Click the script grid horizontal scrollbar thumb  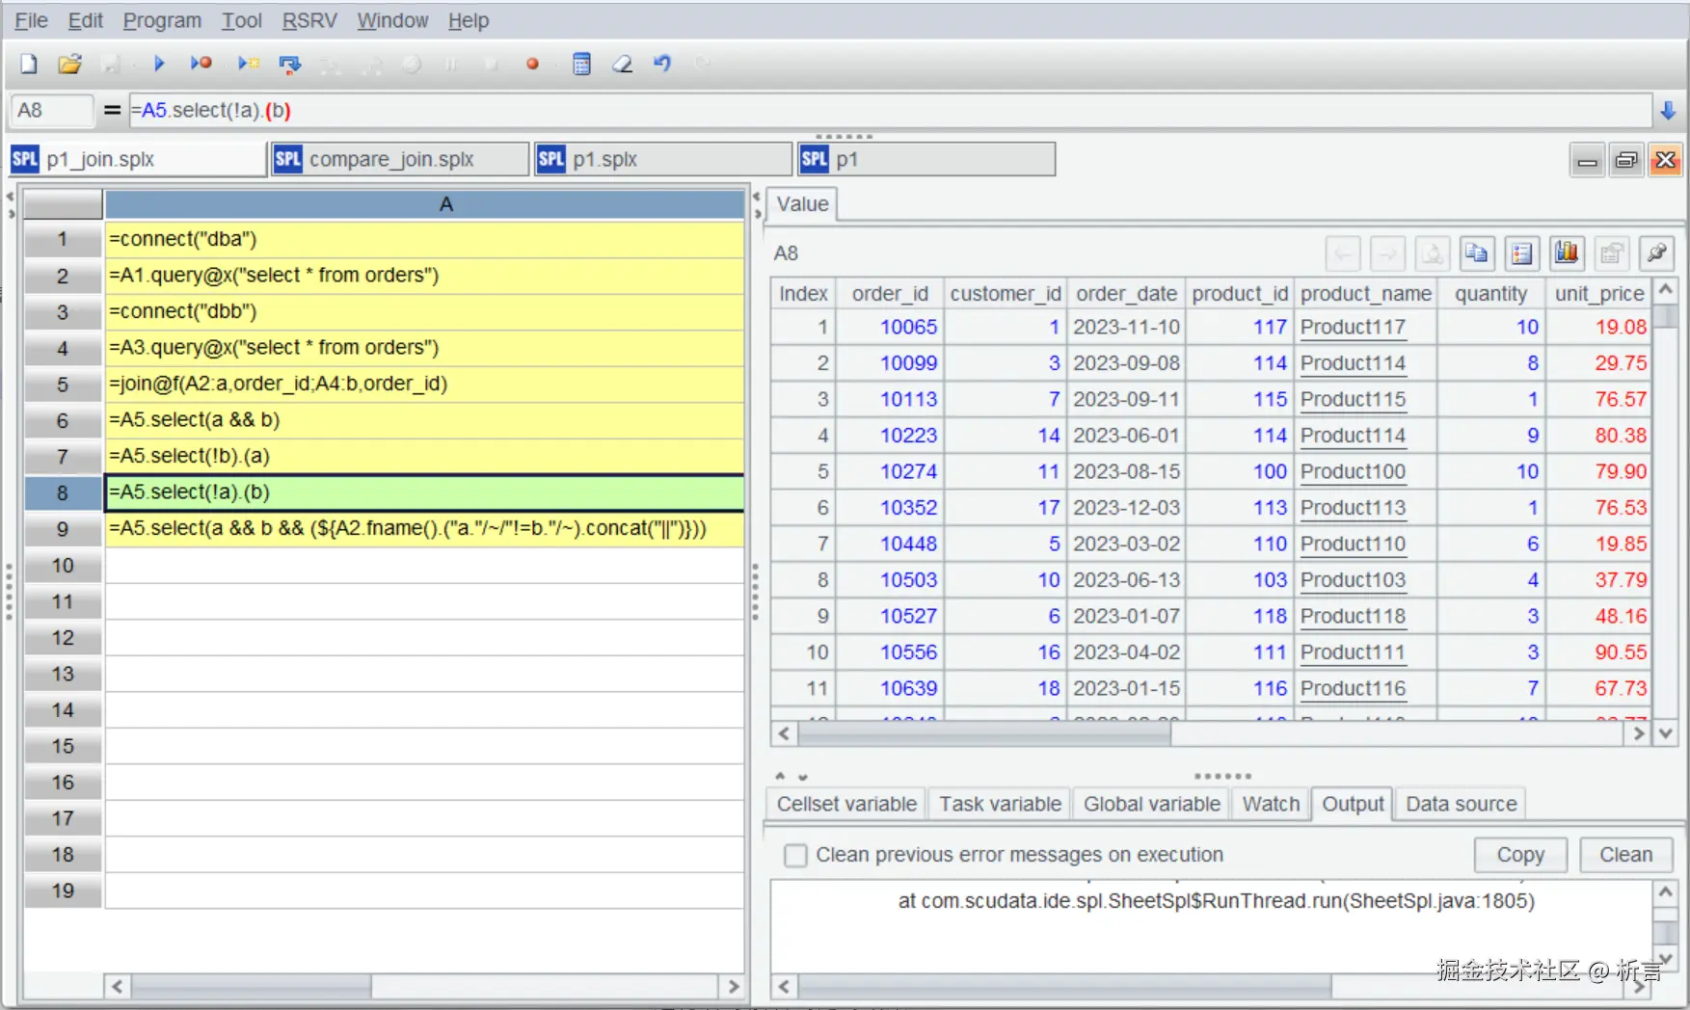point(251,986)
